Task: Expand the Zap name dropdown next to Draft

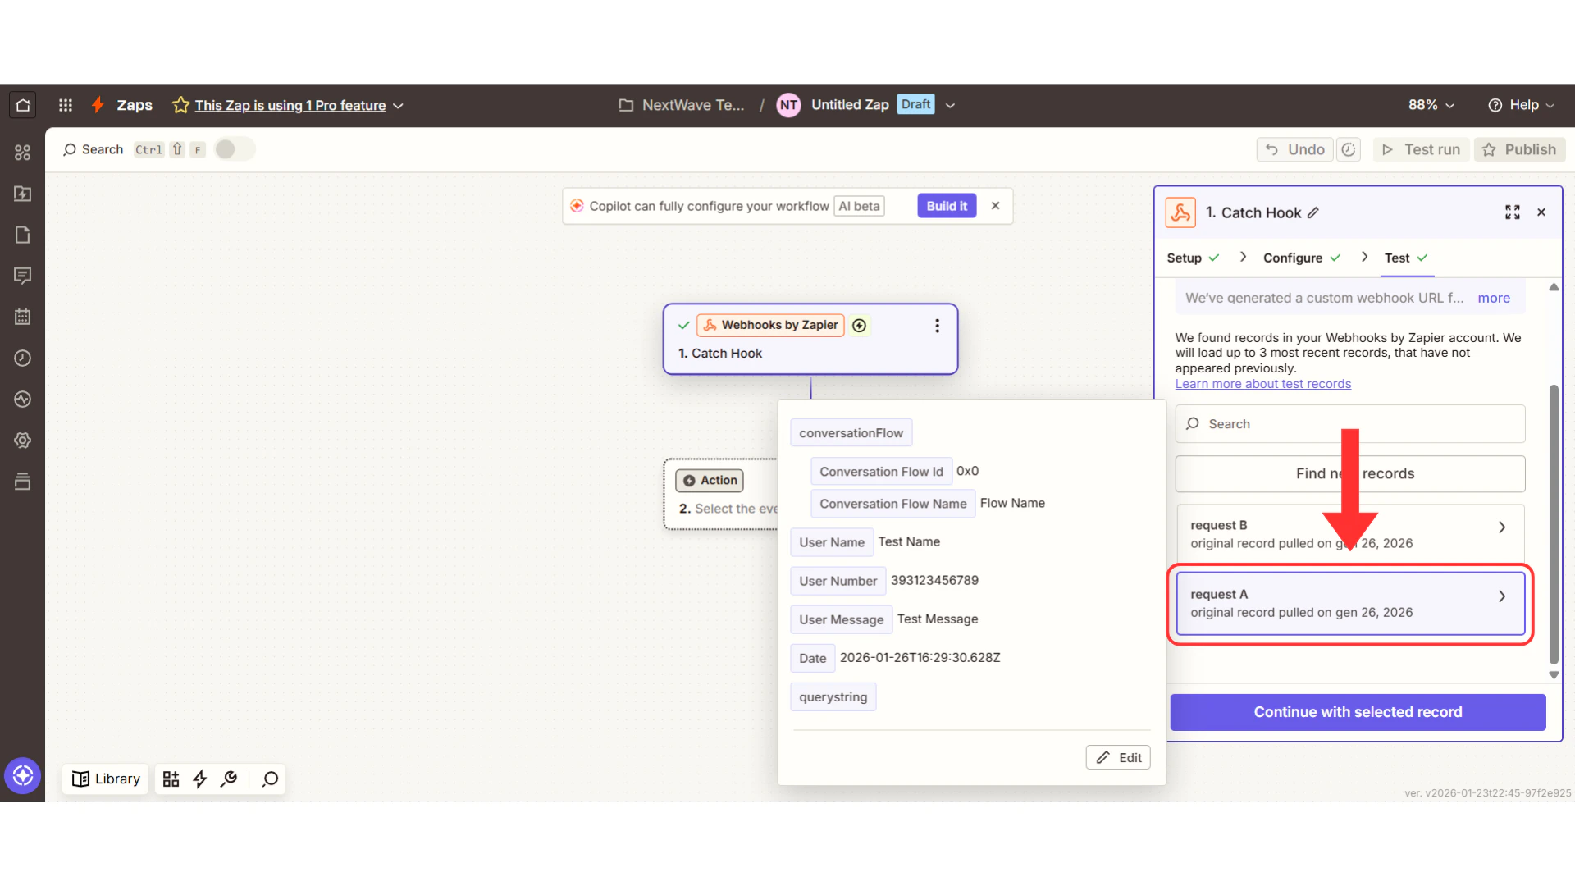Action: (x=950, y=105)
